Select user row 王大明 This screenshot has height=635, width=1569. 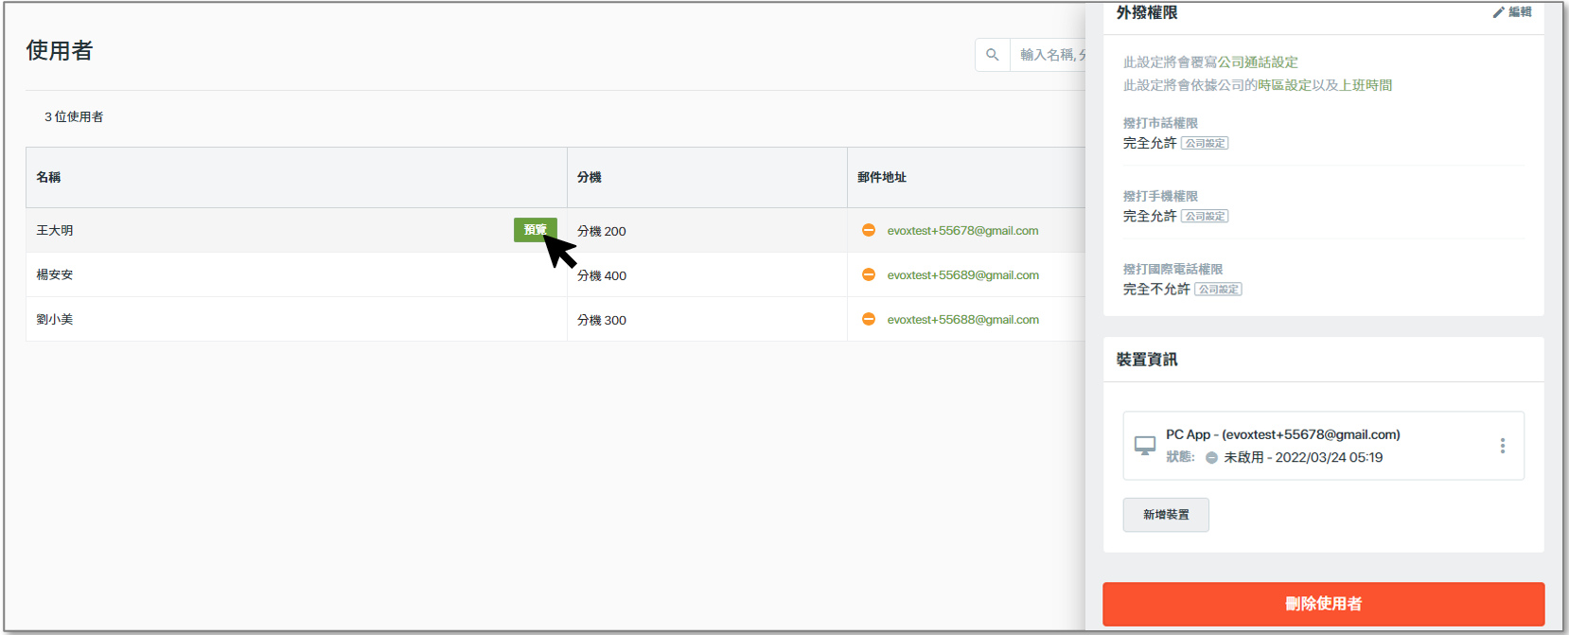(x=555, y=230)
